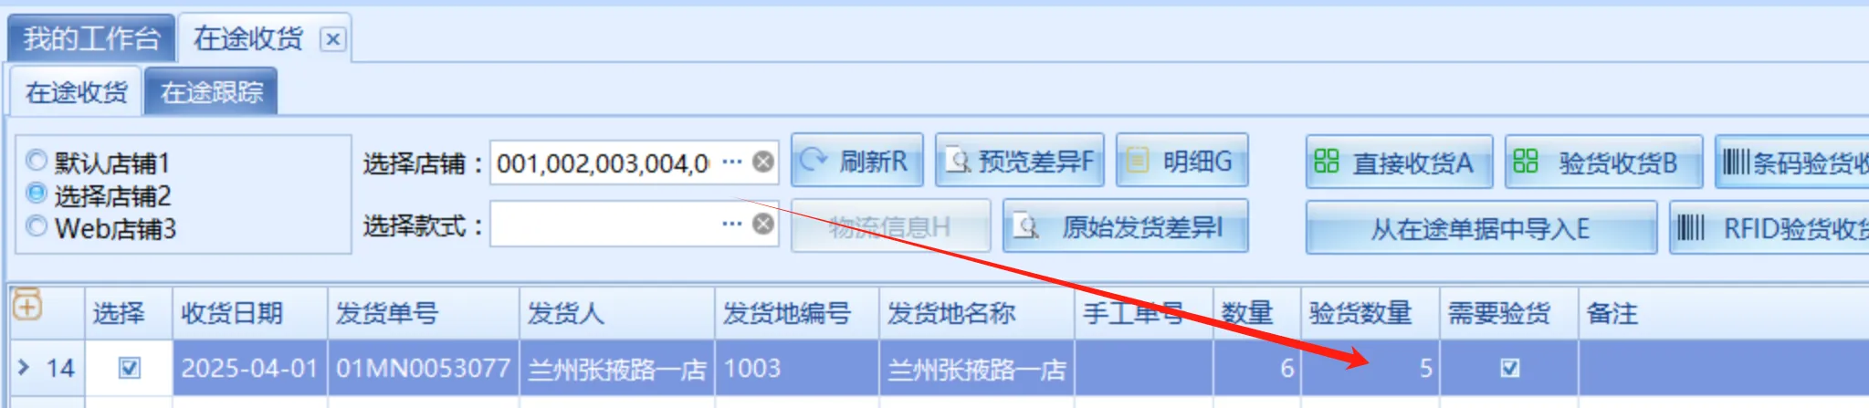Start RFID验货收货 scanning
The image size is (1869, 408).
pyautogui.click(x=1769, y=227)
